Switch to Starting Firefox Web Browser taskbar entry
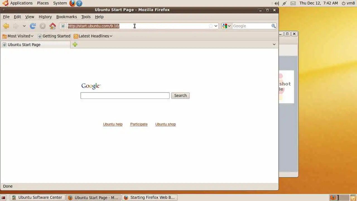This screenshot has height=201, width=357. (x=149, y=198)
